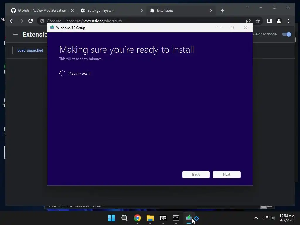Open Chrome's three-dot menu
The image size is (300, 225).
[288, 21]
